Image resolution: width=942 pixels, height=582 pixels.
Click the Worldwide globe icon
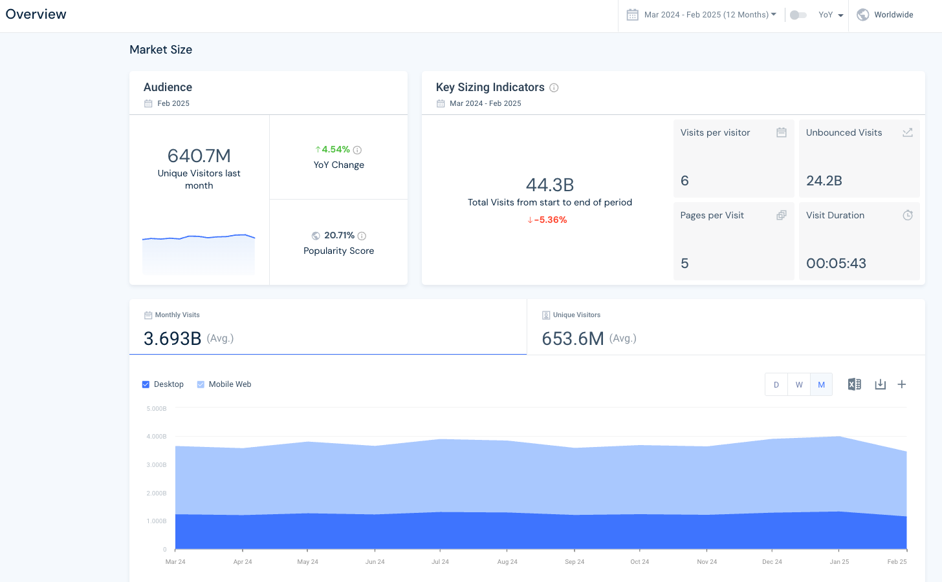tap(863, 14)
